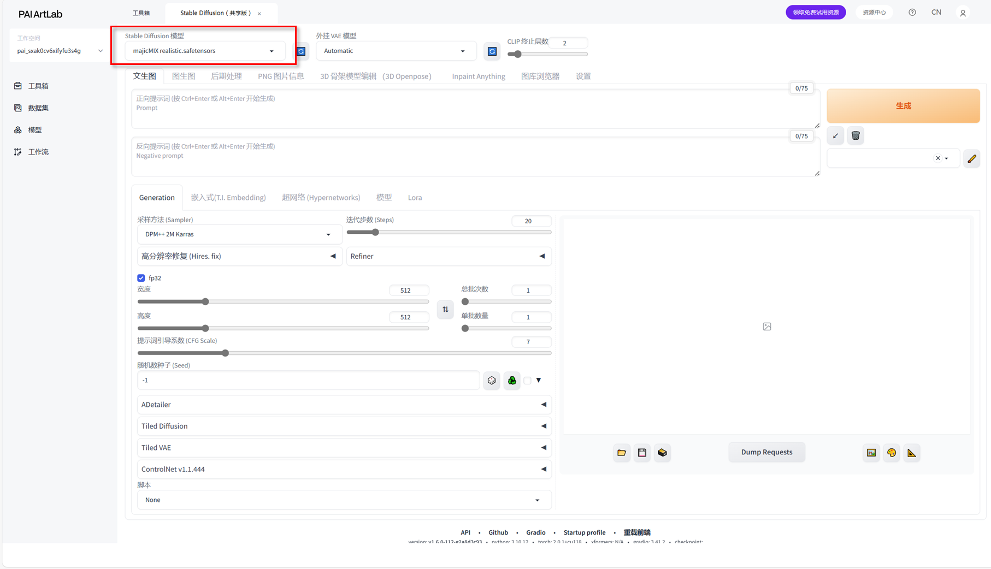The height and width of the screenshot is (569, 991).
Task: Click the 重载前端 footer link
Action: coord(637,532)
